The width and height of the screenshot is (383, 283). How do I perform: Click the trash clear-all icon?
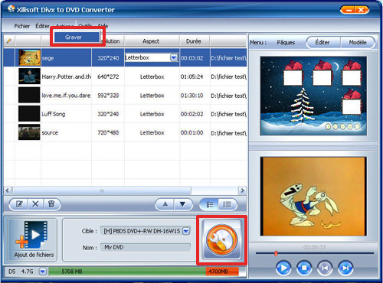(51, 204)
